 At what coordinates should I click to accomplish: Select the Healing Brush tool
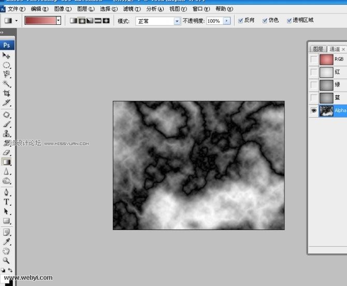point(6,115)
